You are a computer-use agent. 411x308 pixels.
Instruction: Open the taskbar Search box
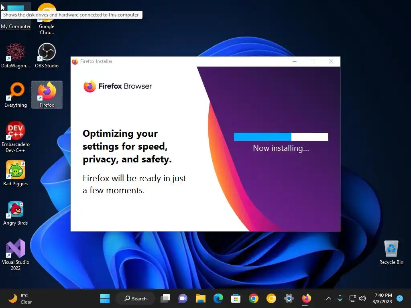click(x=135, y=298)
